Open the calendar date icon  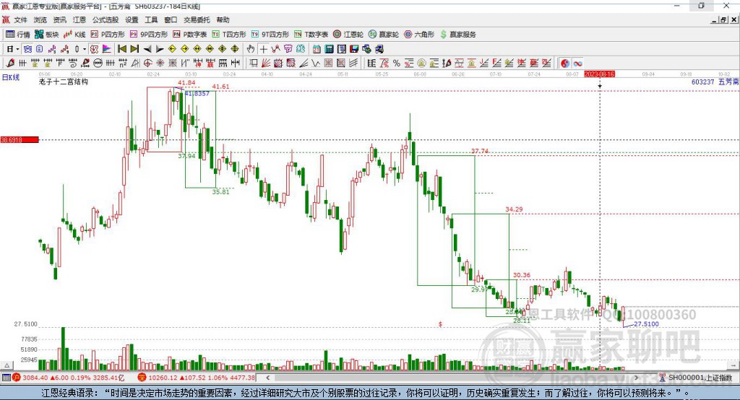(317, 49)
